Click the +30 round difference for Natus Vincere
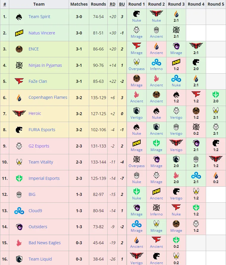 112,33
